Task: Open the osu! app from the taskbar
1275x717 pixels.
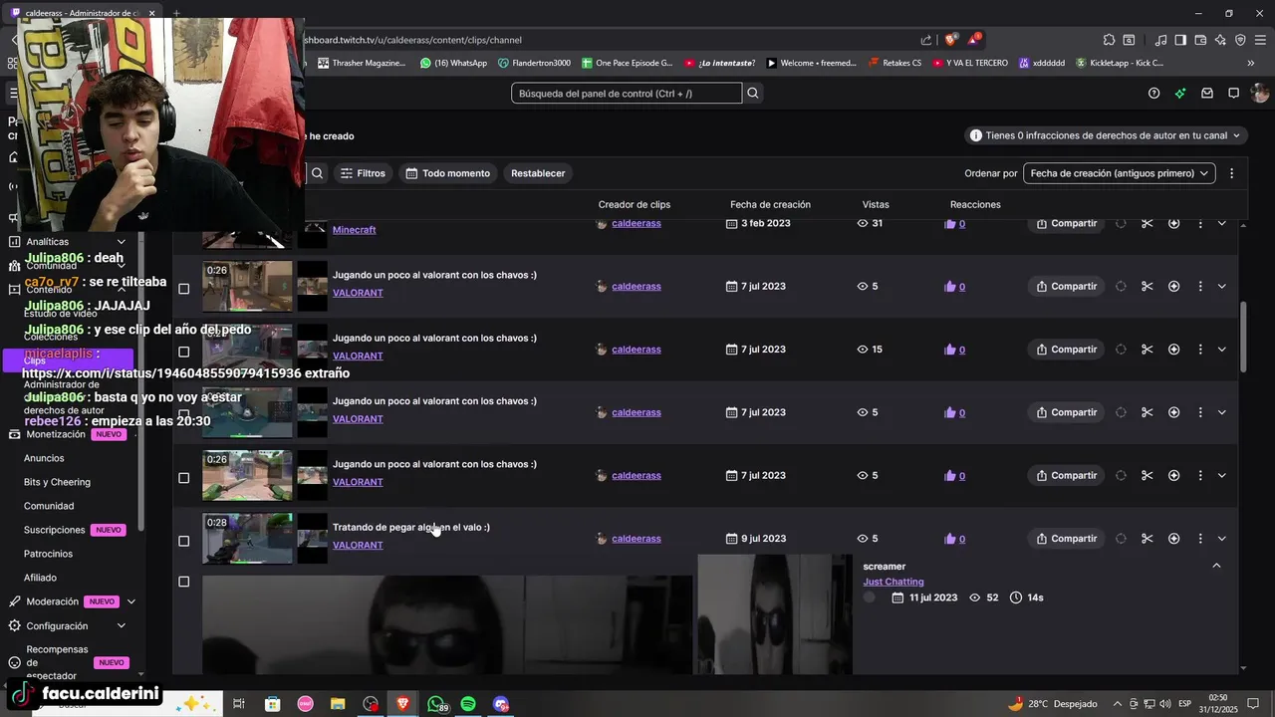Action: click(306, 704)
